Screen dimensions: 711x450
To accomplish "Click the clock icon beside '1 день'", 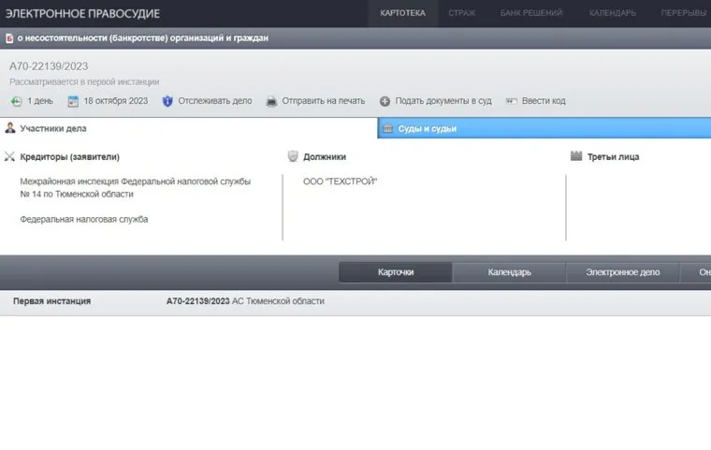I will [16, 101].
